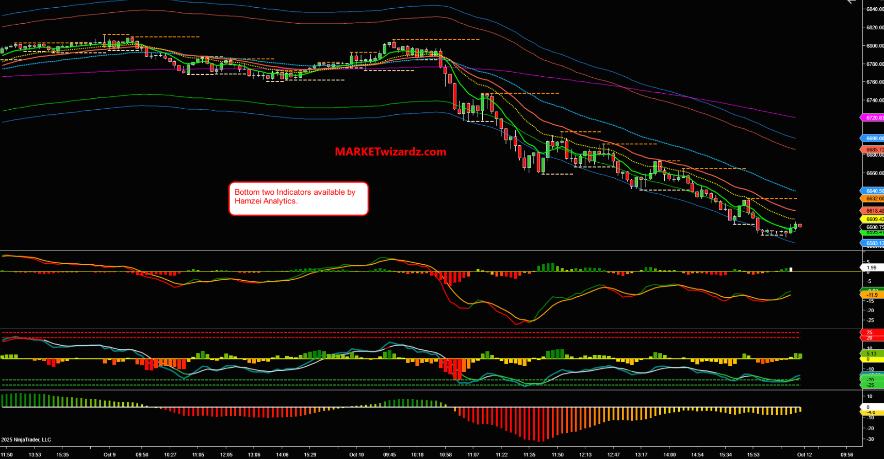Select the orange -11.9 indicator value marker
Image resolution: width=884 pixels, height=459 pixels.
872,295
